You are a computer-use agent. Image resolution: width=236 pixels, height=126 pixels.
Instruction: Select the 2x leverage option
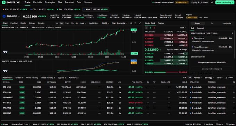(212, 23)
